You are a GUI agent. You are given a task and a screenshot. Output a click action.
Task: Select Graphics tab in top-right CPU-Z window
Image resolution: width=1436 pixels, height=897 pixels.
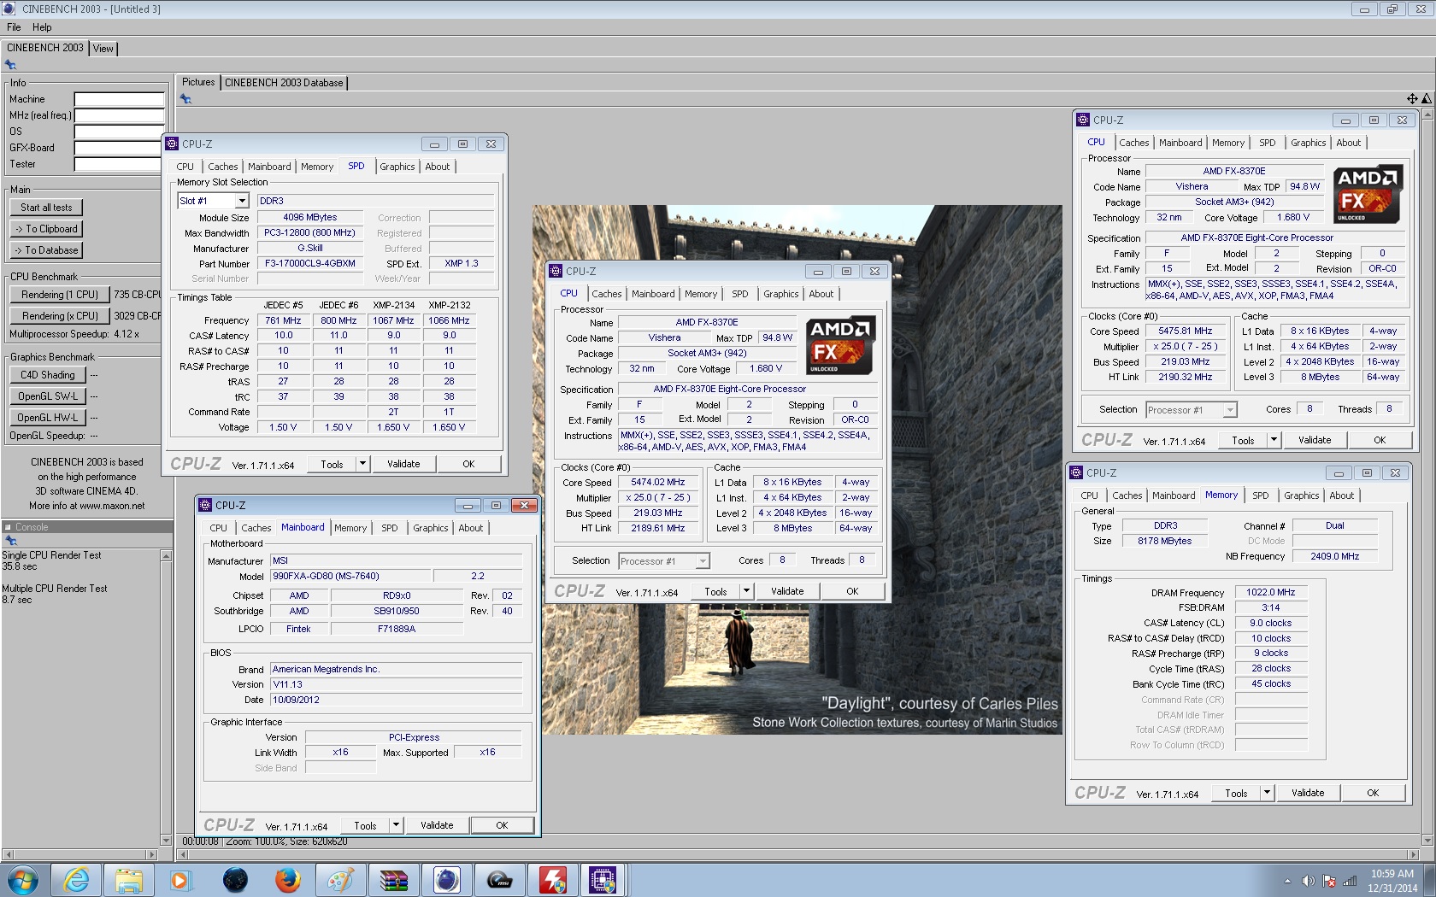click(x=1308, y=143)
